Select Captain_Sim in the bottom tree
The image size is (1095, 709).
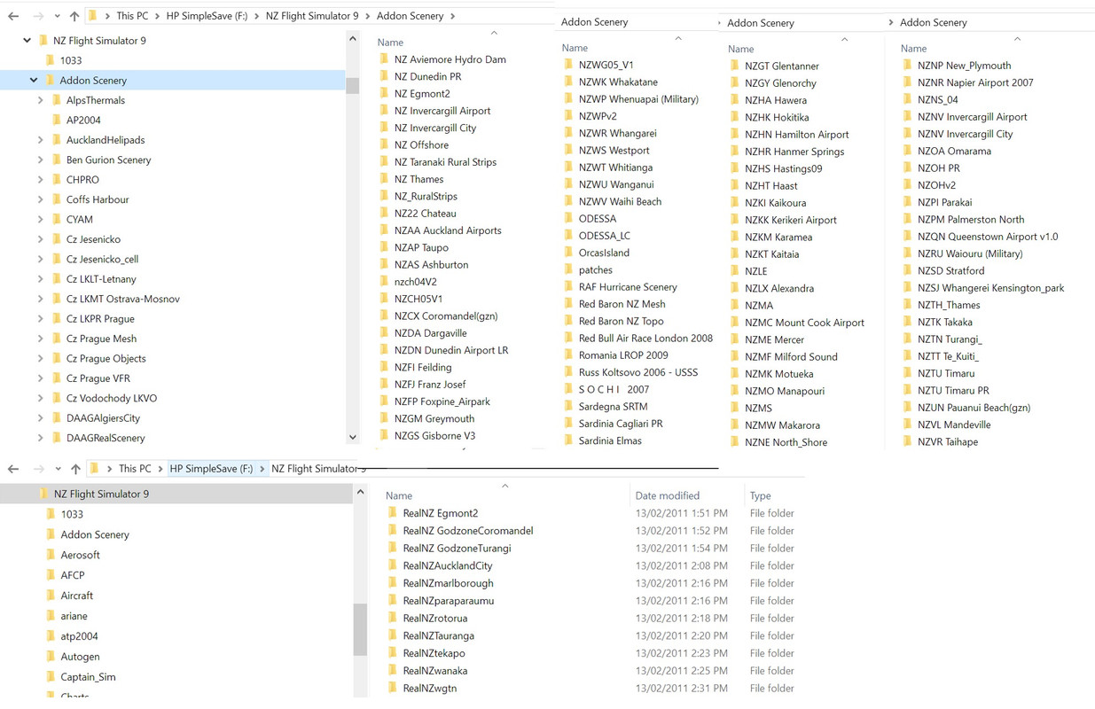(x=88, y=677)
